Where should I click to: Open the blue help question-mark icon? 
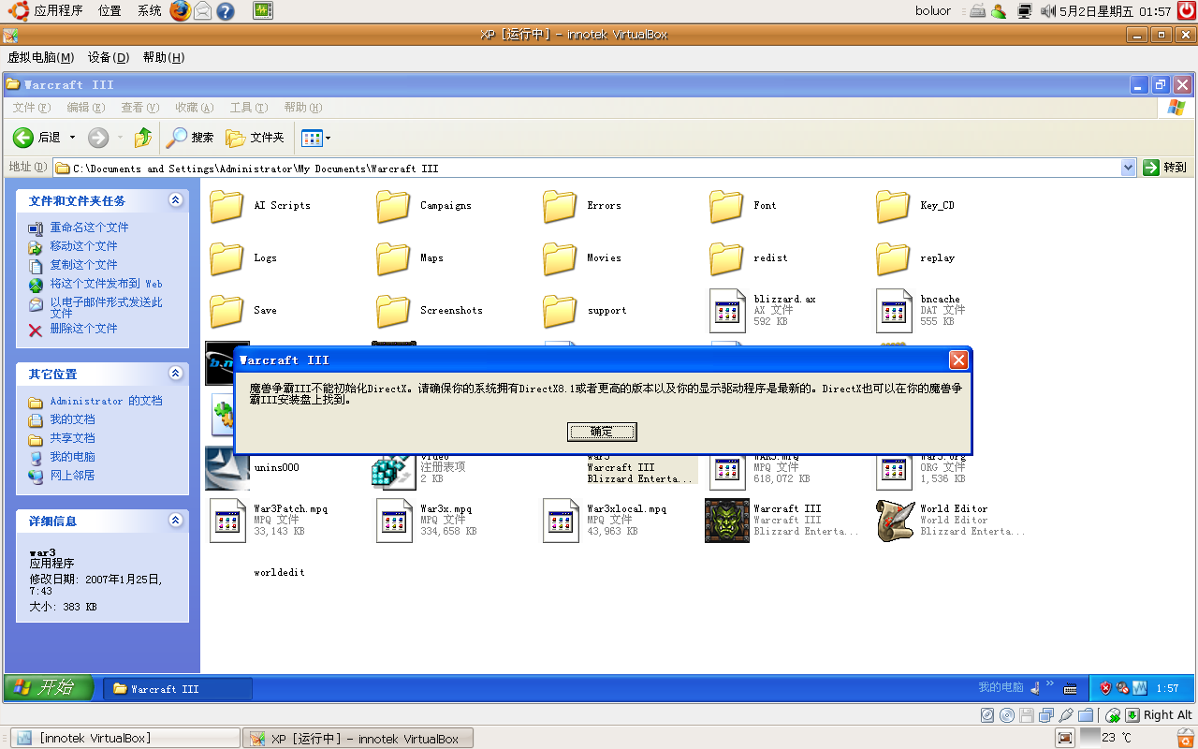(226, 11)
